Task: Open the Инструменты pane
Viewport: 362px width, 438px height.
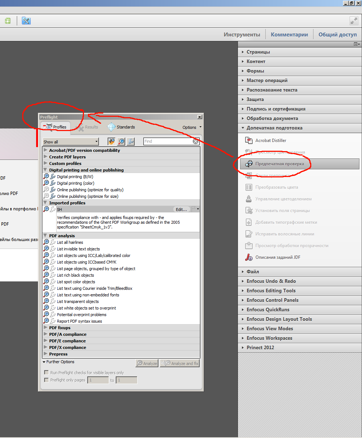Action: point(242,35)
